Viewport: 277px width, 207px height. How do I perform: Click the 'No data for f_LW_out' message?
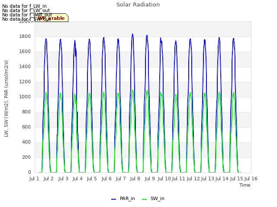(x=26, y=10)
